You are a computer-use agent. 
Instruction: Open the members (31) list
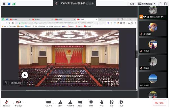[x=70, y=103]
